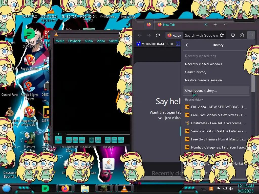
Task: Show VLC extended settings button
Action: [98, 140]
